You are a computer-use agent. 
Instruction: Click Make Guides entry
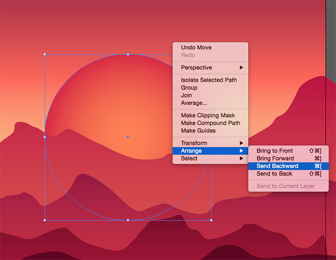210,131
